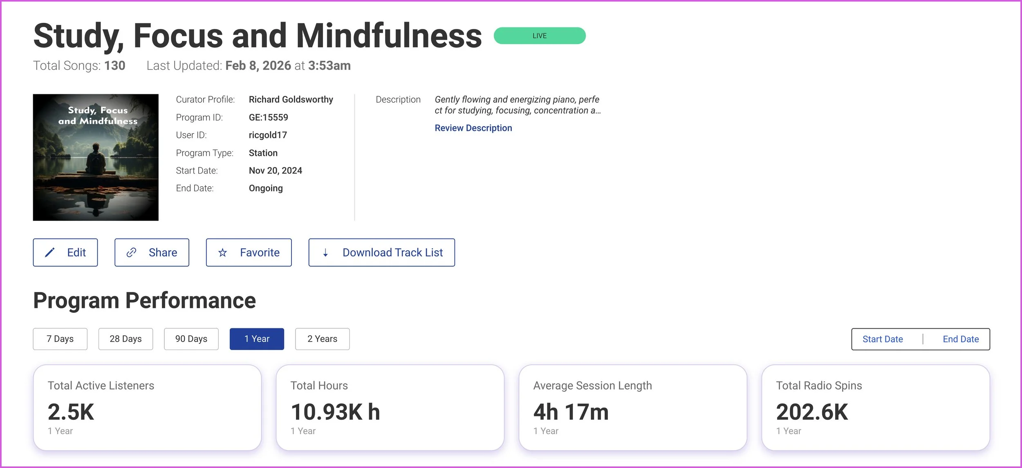This screenshot has height=468, width=1022.
Task: Select the 7 Days time range
Action: (60, 339)
